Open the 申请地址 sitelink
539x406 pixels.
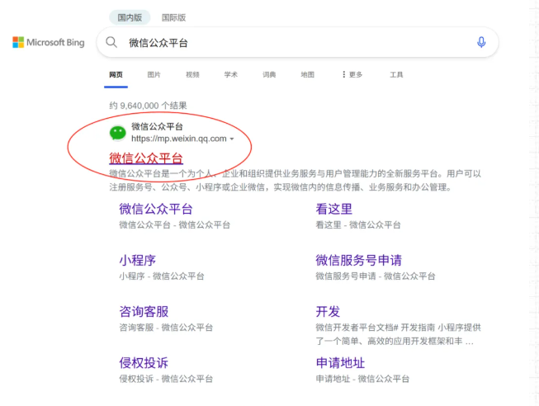coord(340,363)
